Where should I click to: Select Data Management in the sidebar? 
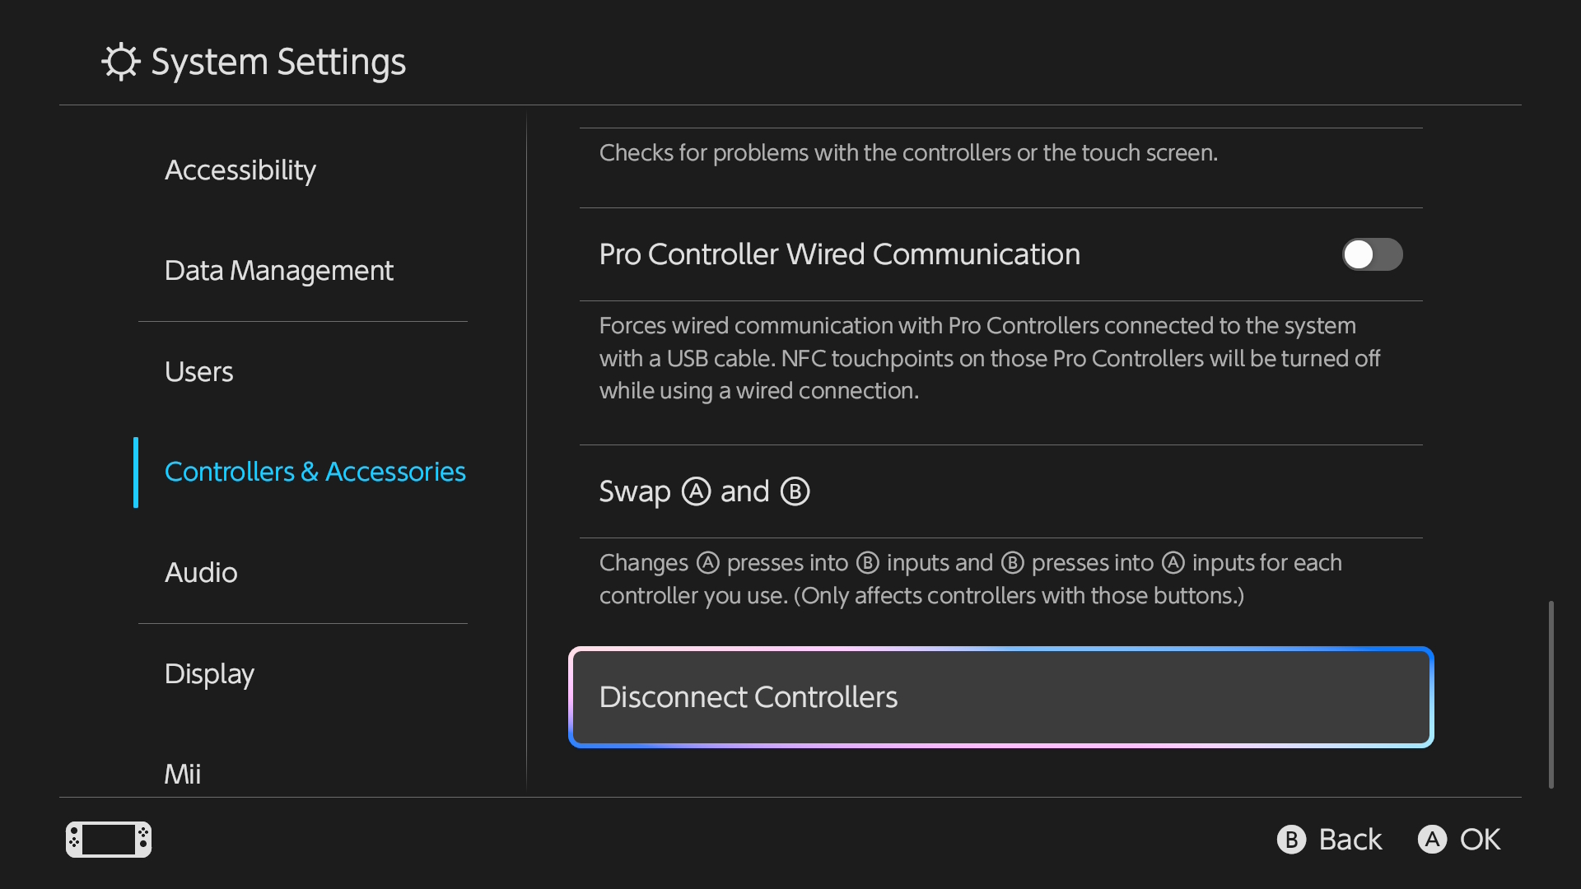(x=278, y=271)
